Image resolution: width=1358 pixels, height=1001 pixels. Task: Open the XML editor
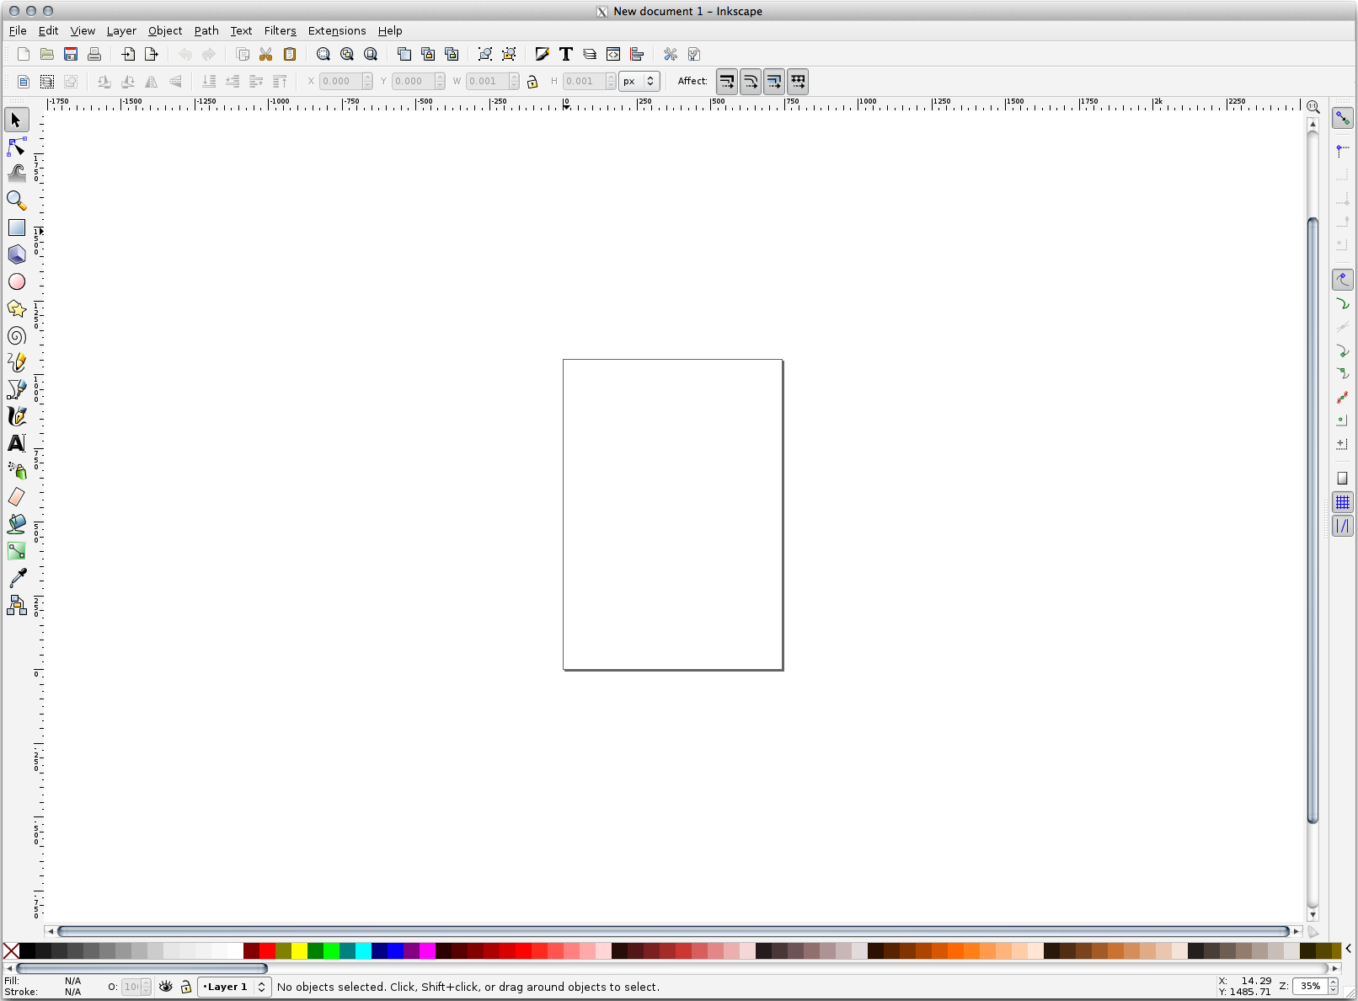point(613,54)
